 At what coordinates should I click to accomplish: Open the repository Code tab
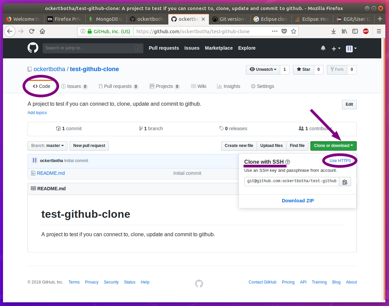point(41,86)
